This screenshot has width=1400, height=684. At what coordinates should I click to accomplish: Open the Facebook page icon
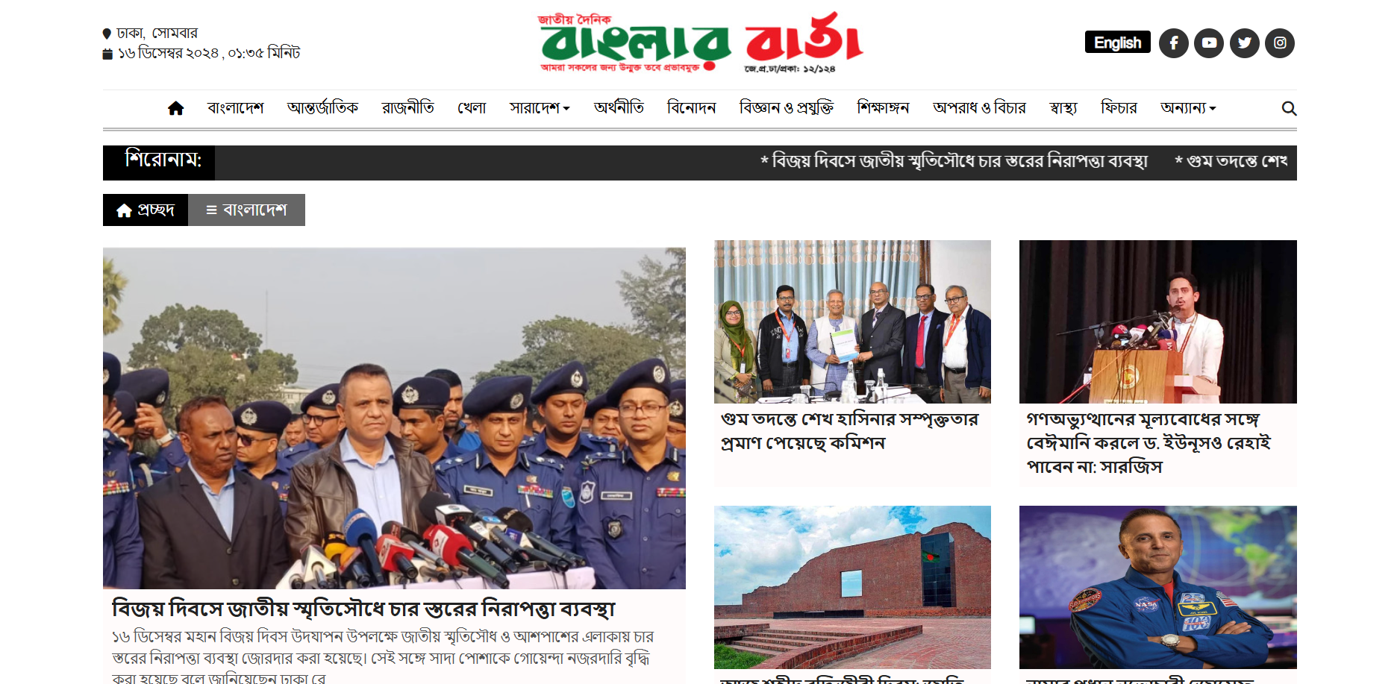point(1173,43)
